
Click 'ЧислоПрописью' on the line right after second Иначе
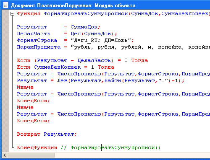pyautogui.click(x=79, y=114)
